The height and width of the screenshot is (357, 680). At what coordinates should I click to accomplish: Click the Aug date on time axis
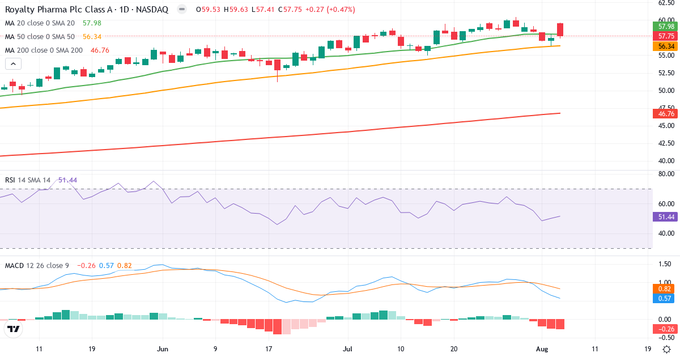tap(541, 349)
